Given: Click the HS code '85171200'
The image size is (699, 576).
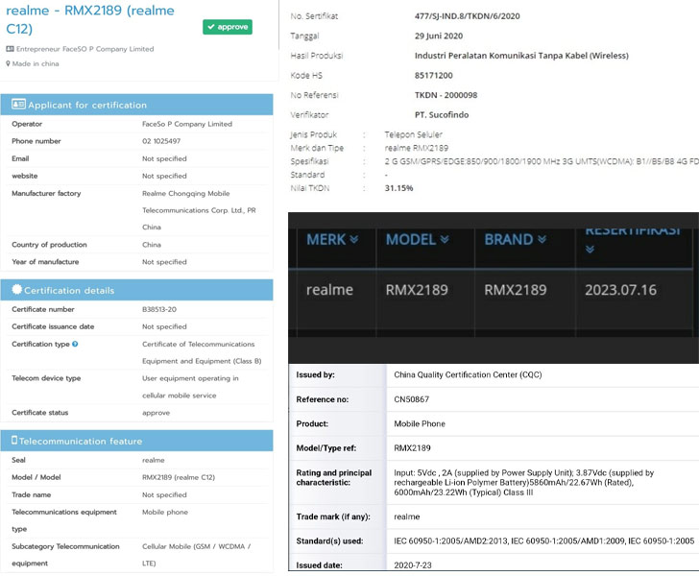Looking at the screenshot, I should 434,75.
